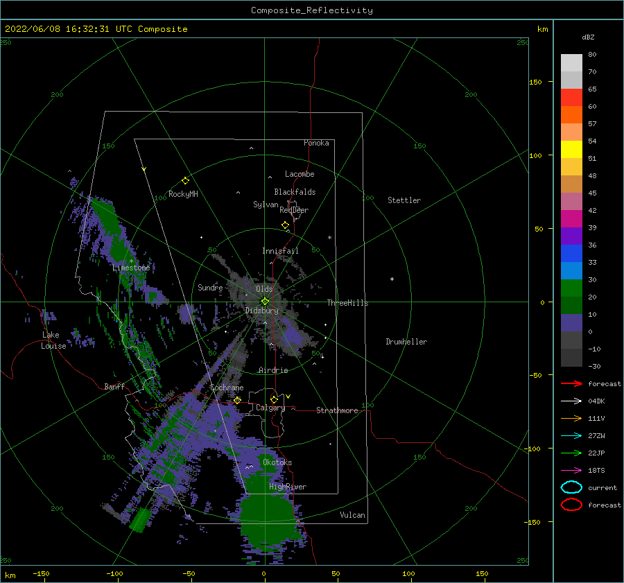Click the Vulcan label
The image size is (624, 583).
[x=353, y=515]
